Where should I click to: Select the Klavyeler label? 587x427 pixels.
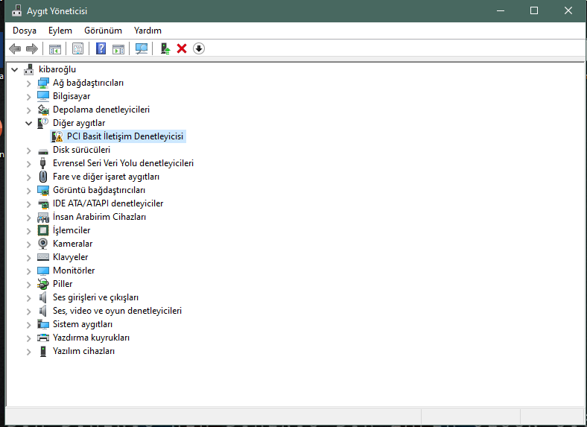click(x=70, y=257)
